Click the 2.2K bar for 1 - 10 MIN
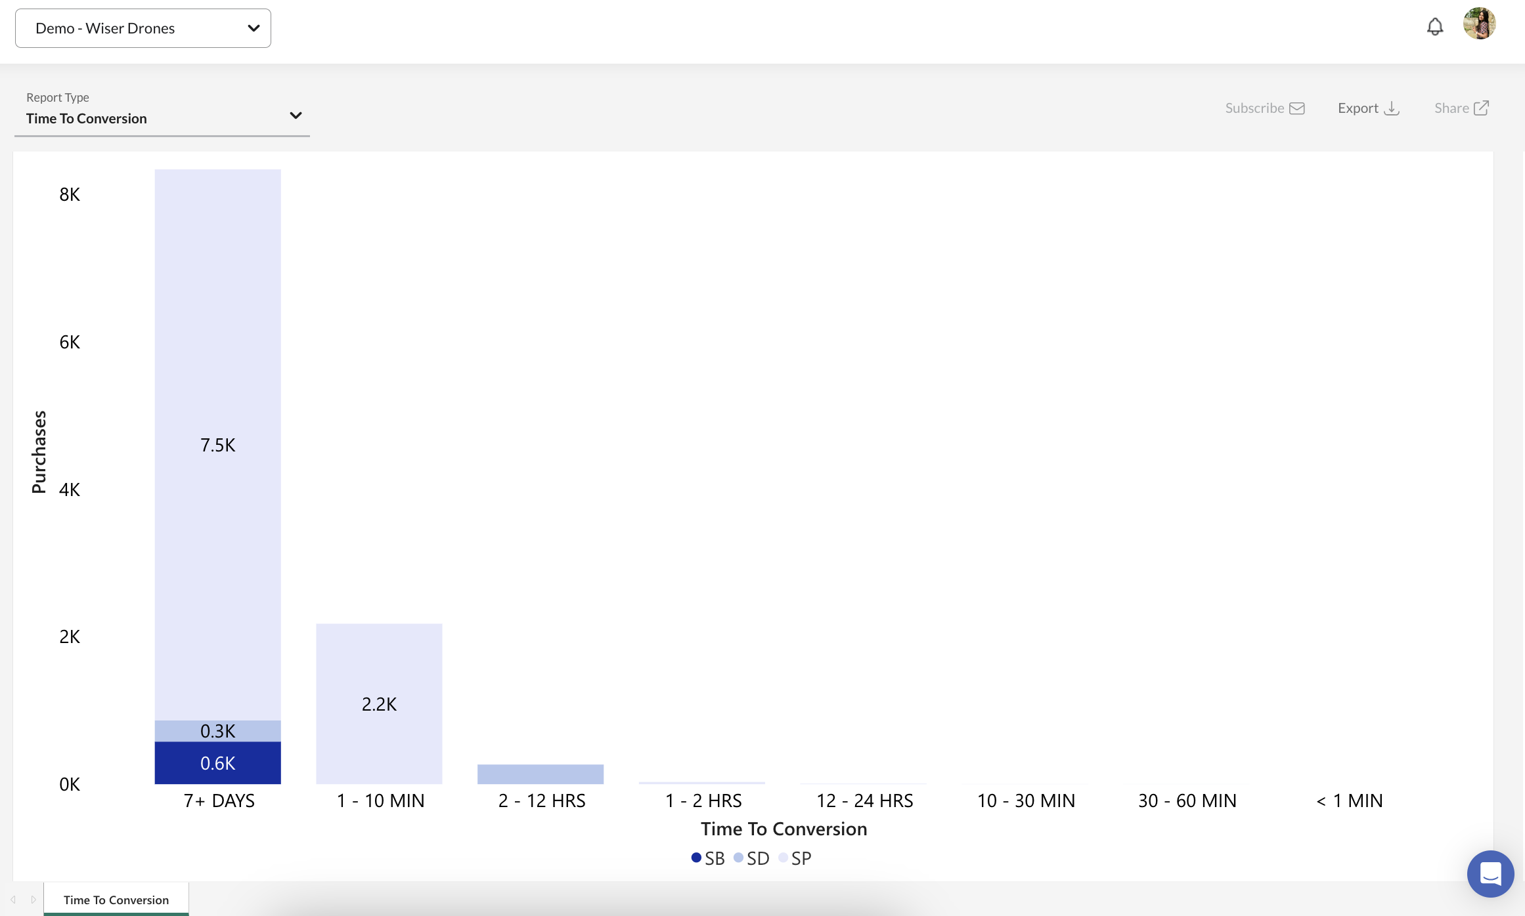1525x916 pixels. coord(379,703)
